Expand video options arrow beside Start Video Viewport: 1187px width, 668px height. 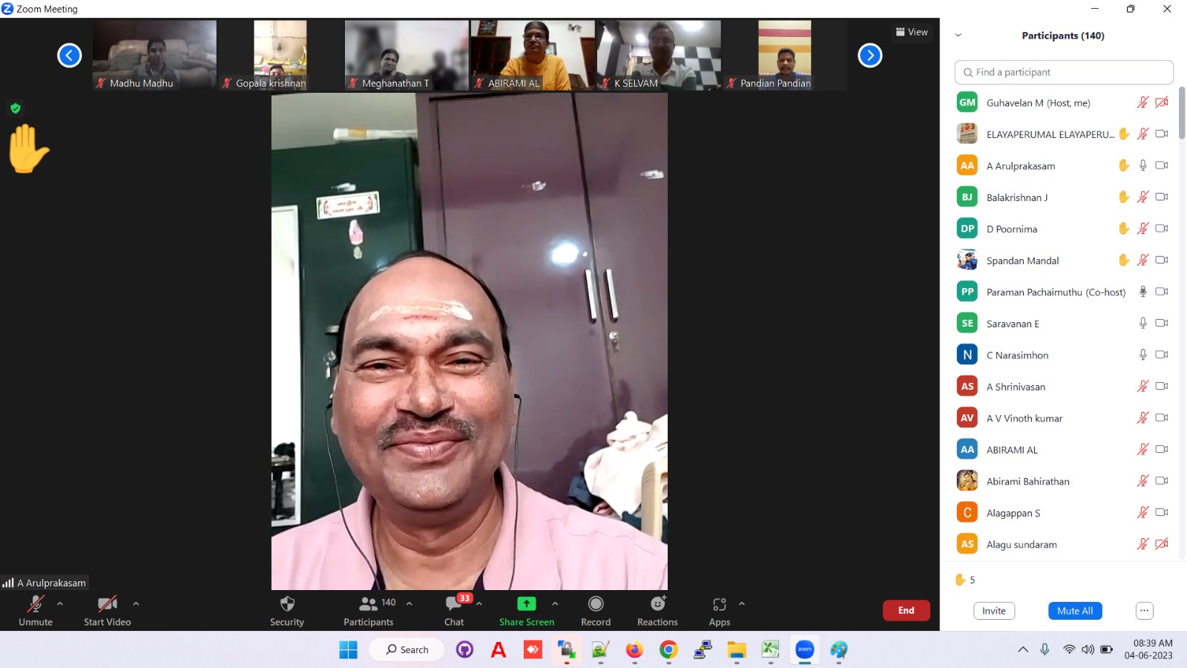136,603
